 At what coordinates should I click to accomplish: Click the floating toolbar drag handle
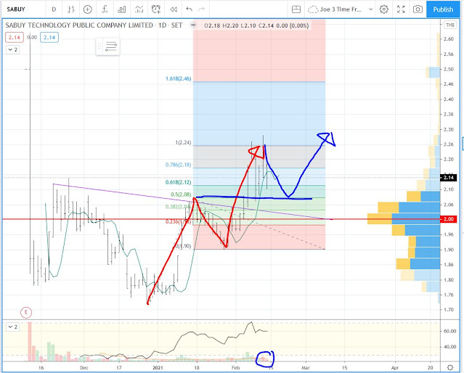pyautogui.click(x=99, y=46)
